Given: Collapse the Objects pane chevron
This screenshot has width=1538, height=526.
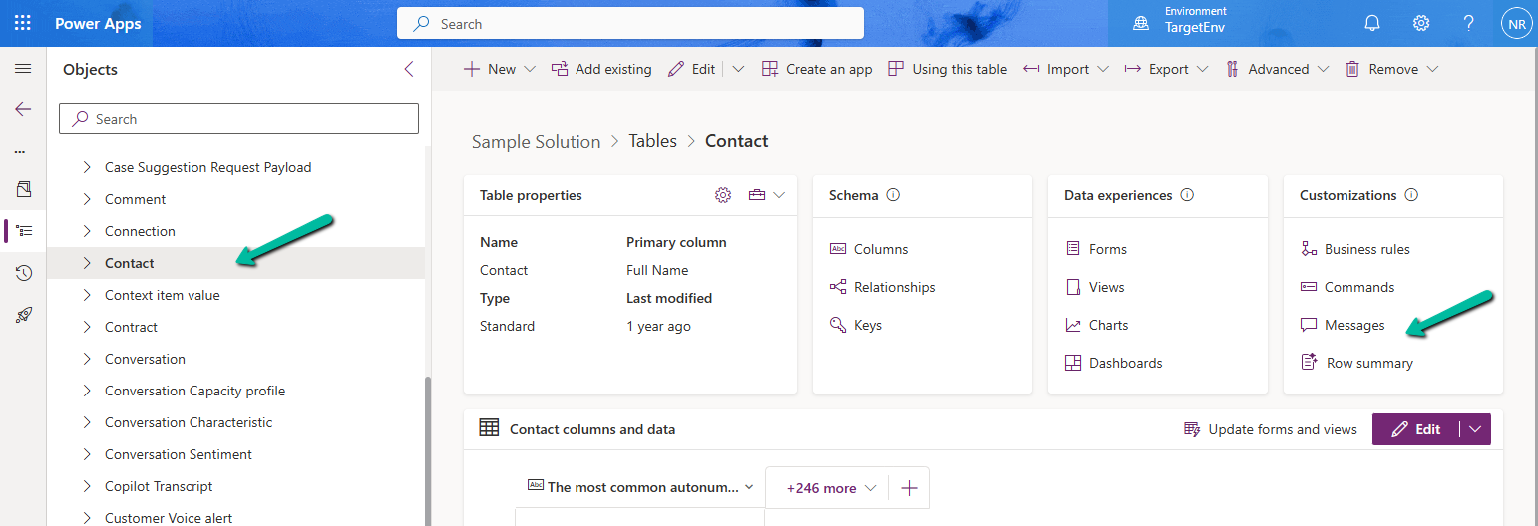Looking at the screenshot, I should click(408, 69).
